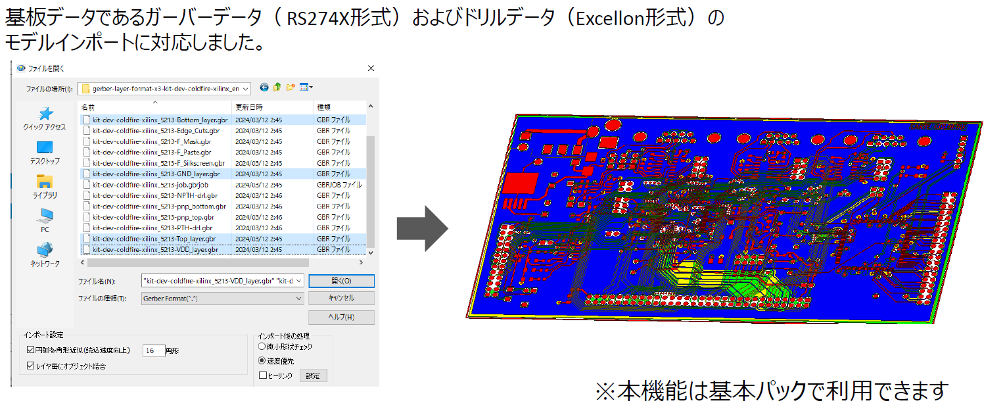984x409 pixels.
Task: Click the Back navigation arrow icon
Action: (x=264, y=87)
